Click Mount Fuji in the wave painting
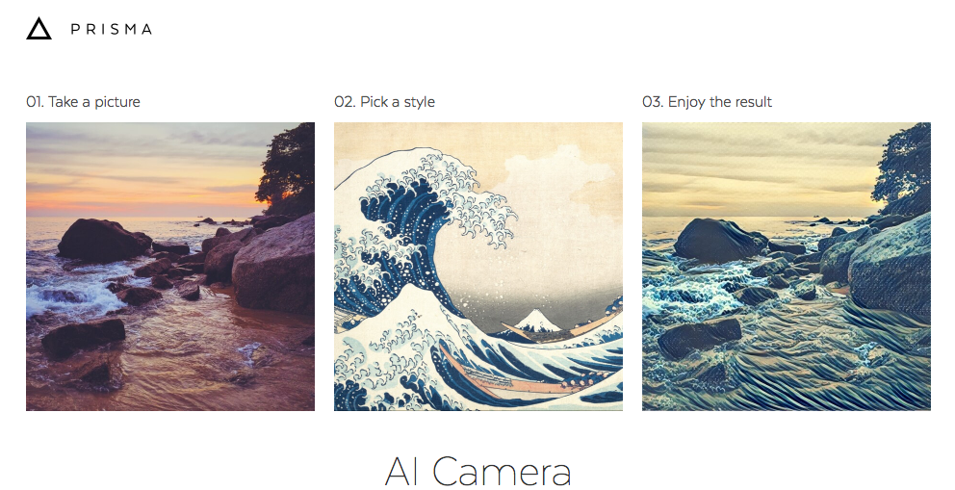 pos(530,321)
